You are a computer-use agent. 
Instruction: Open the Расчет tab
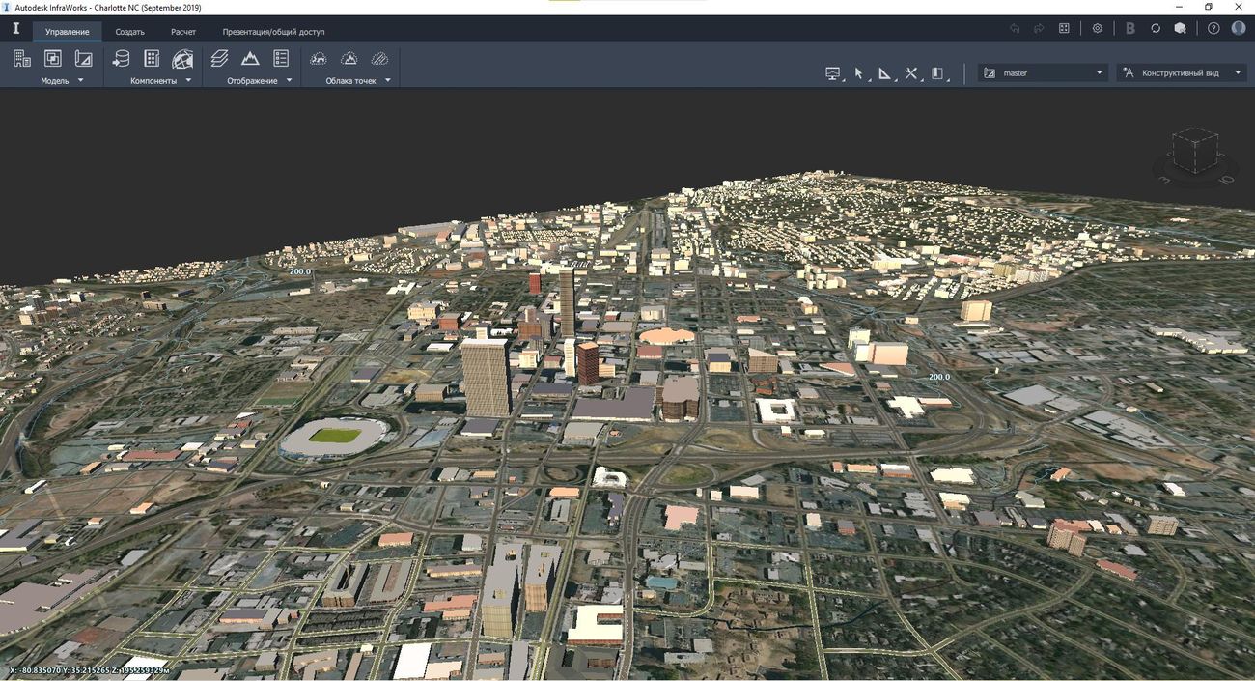[x=182, y=31]
